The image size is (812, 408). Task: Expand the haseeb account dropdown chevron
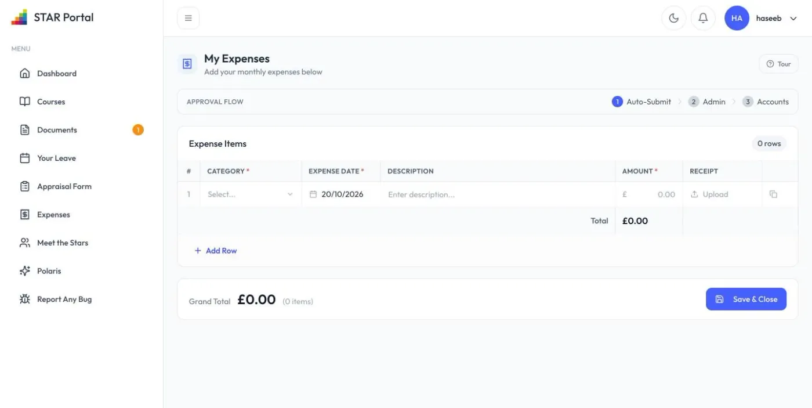(793, 19)
